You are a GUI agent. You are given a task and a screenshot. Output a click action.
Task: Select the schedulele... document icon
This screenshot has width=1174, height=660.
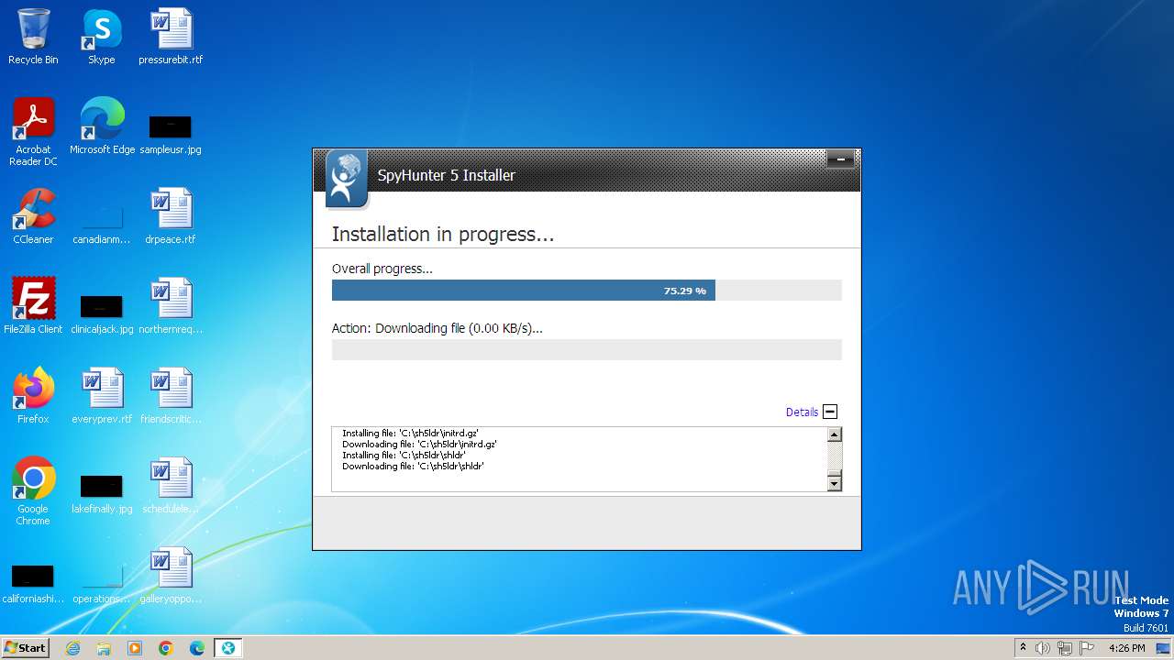click(x=171, y=486)
